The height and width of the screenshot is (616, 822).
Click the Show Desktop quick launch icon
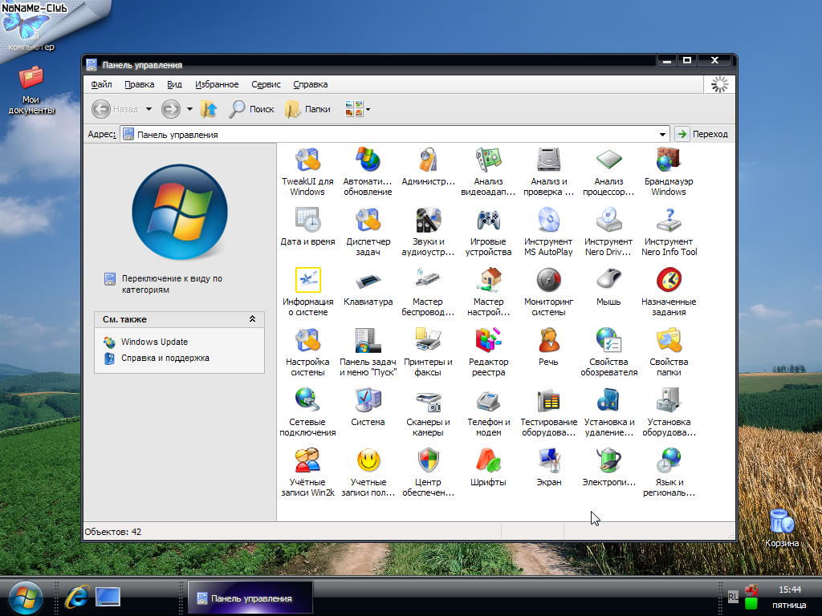[108, 597]
